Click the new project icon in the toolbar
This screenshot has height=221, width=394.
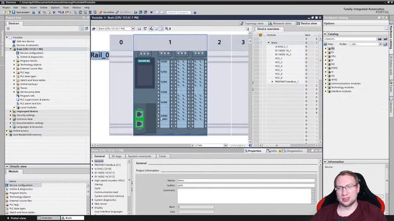[x=4, y=12]
